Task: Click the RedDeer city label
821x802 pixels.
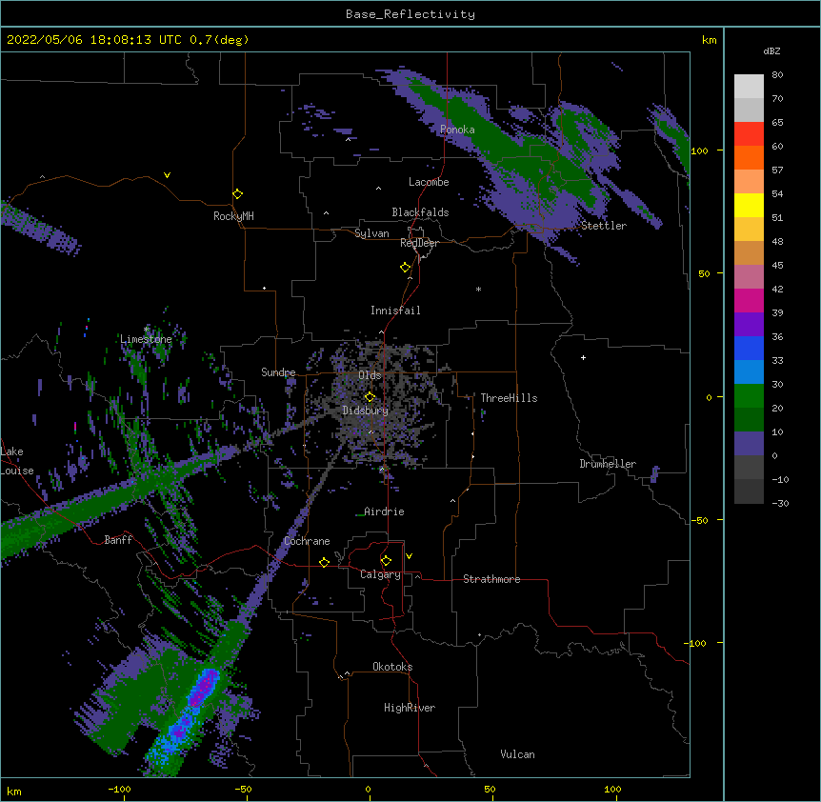Action: [x=419, y=243]
